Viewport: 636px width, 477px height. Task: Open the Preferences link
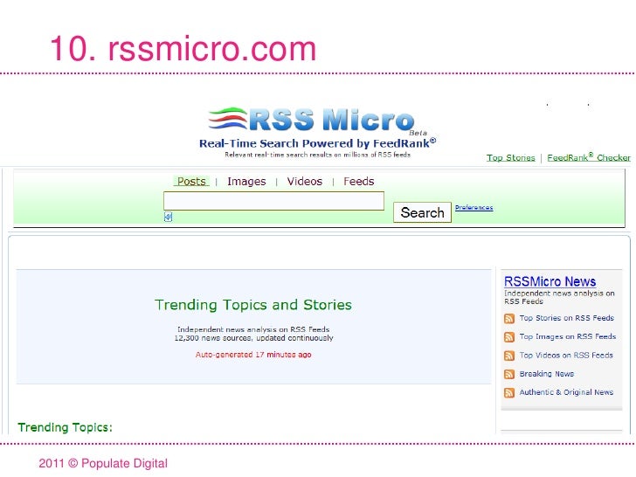coord(474,208)
